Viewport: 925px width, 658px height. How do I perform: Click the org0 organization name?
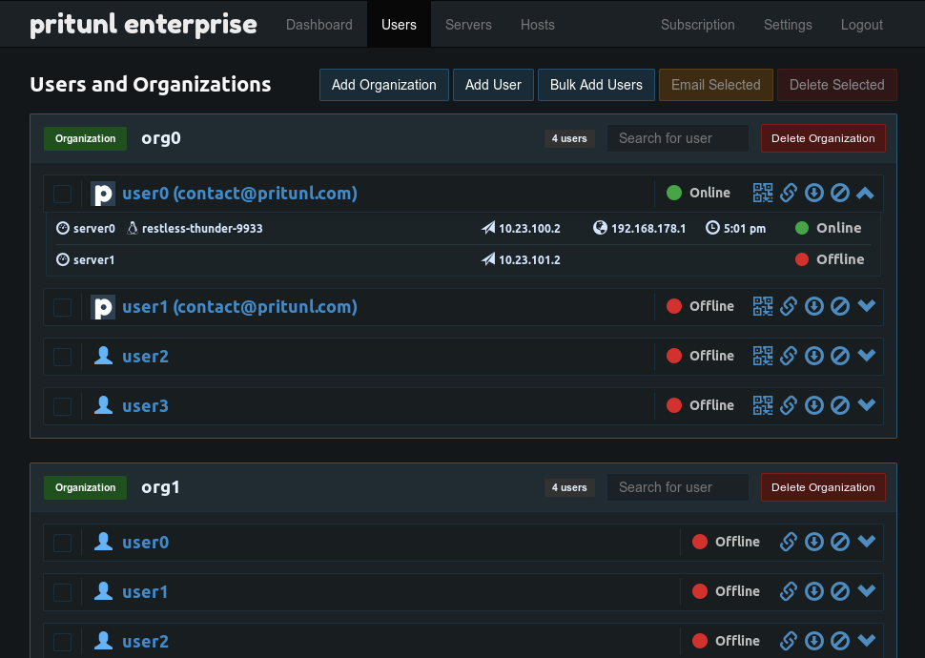[x=161, y=138]
